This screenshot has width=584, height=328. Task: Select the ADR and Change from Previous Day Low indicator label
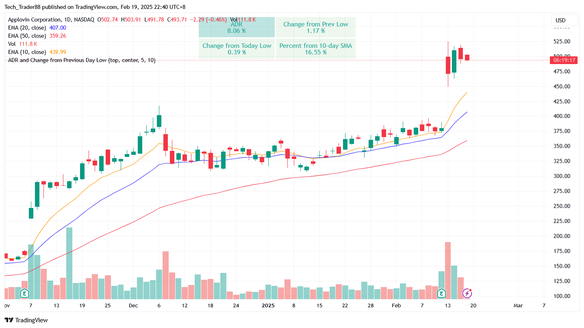click(x=82, y=60)
